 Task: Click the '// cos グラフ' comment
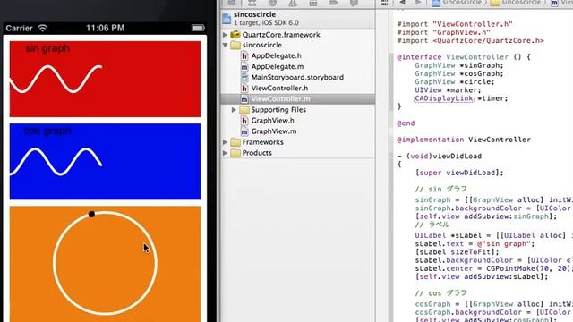441,293
